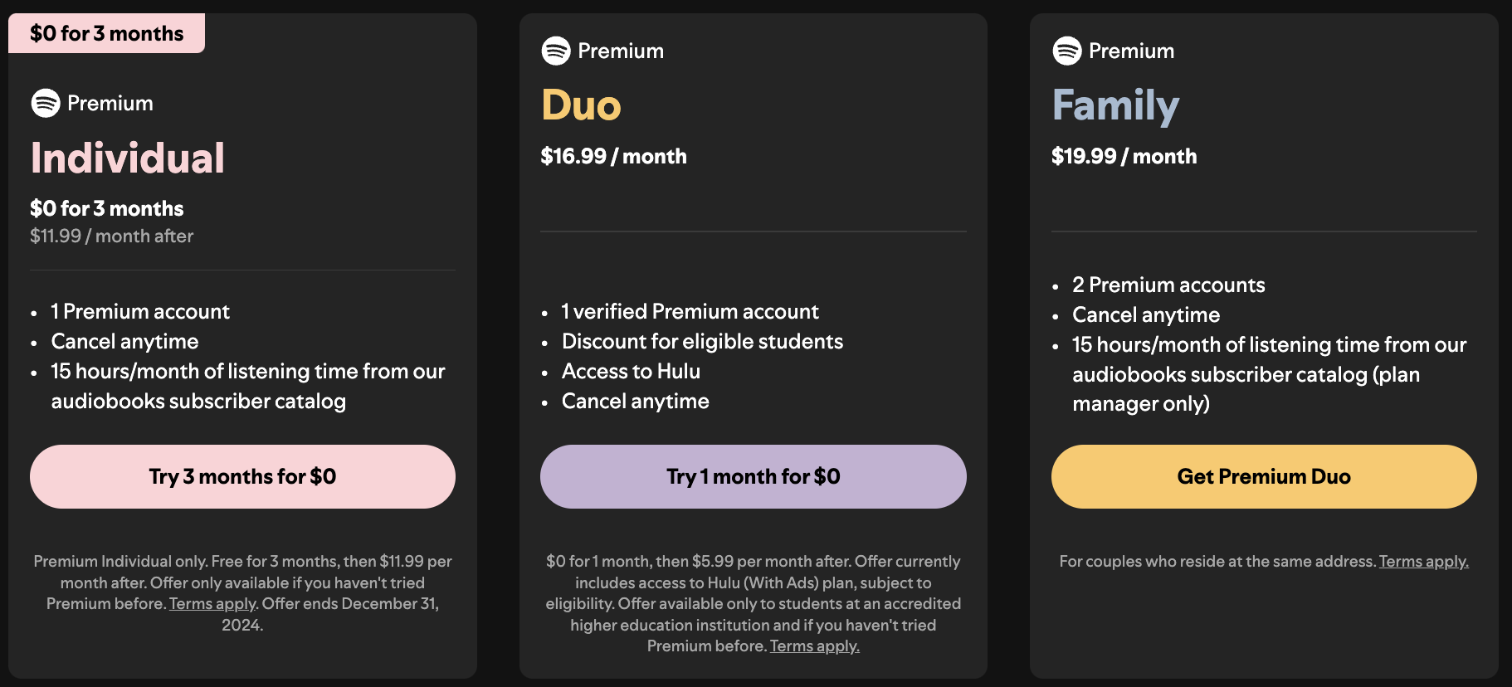
Task: Click the 2 Premium accounts bullet item
Action: (x=1168, y=285)
